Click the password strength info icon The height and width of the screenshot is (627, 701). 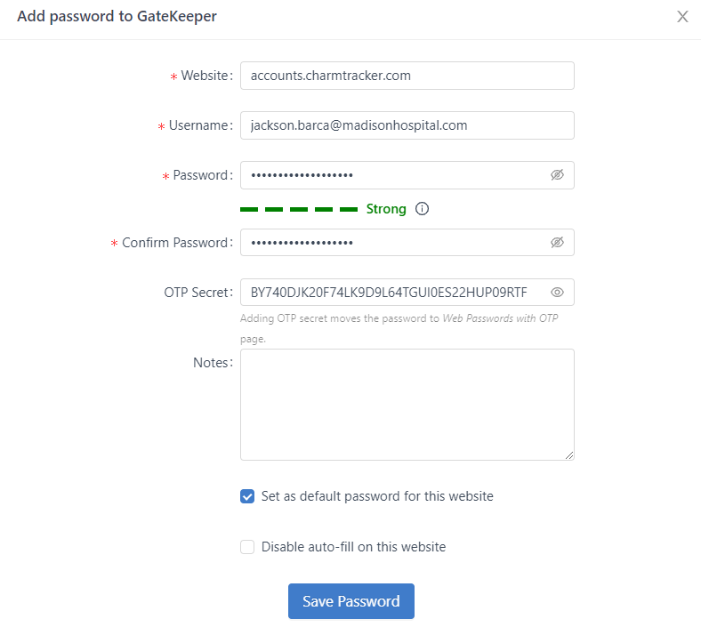click(423, 209)
